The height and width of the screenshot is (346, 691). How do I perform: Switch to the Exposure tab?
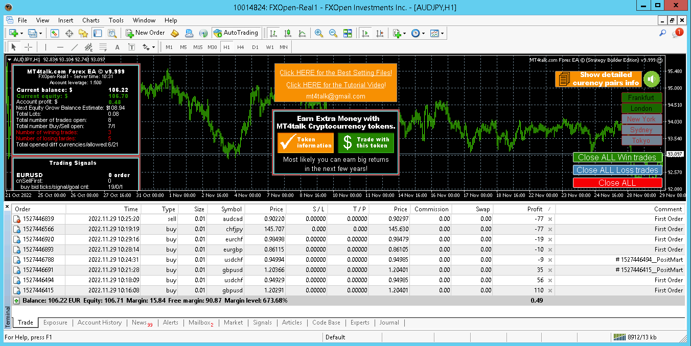tap(55, 323)
